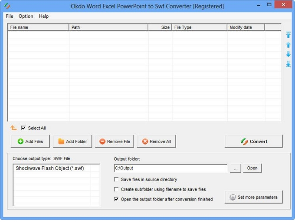Select Shockwave Flash Object (*.swf) output type

click(x=50, y=168)
